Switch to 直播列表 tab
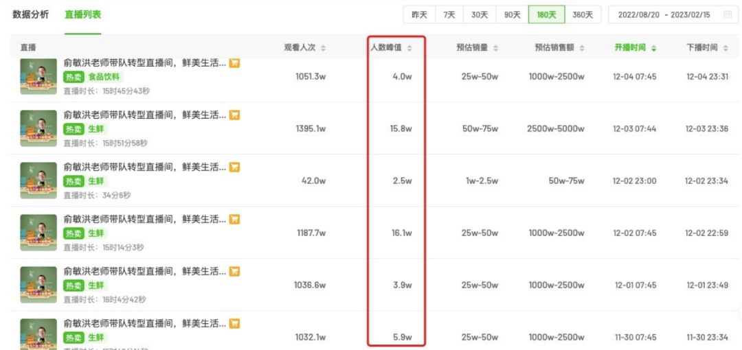Image resolution: width=742 pixels, height=350 pixels. click(82, 14)
